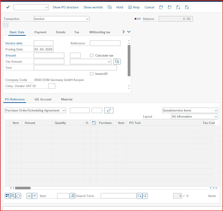The image size is (223, 211).
Task: Click the Text input field
Action: [x=75, y=67]
